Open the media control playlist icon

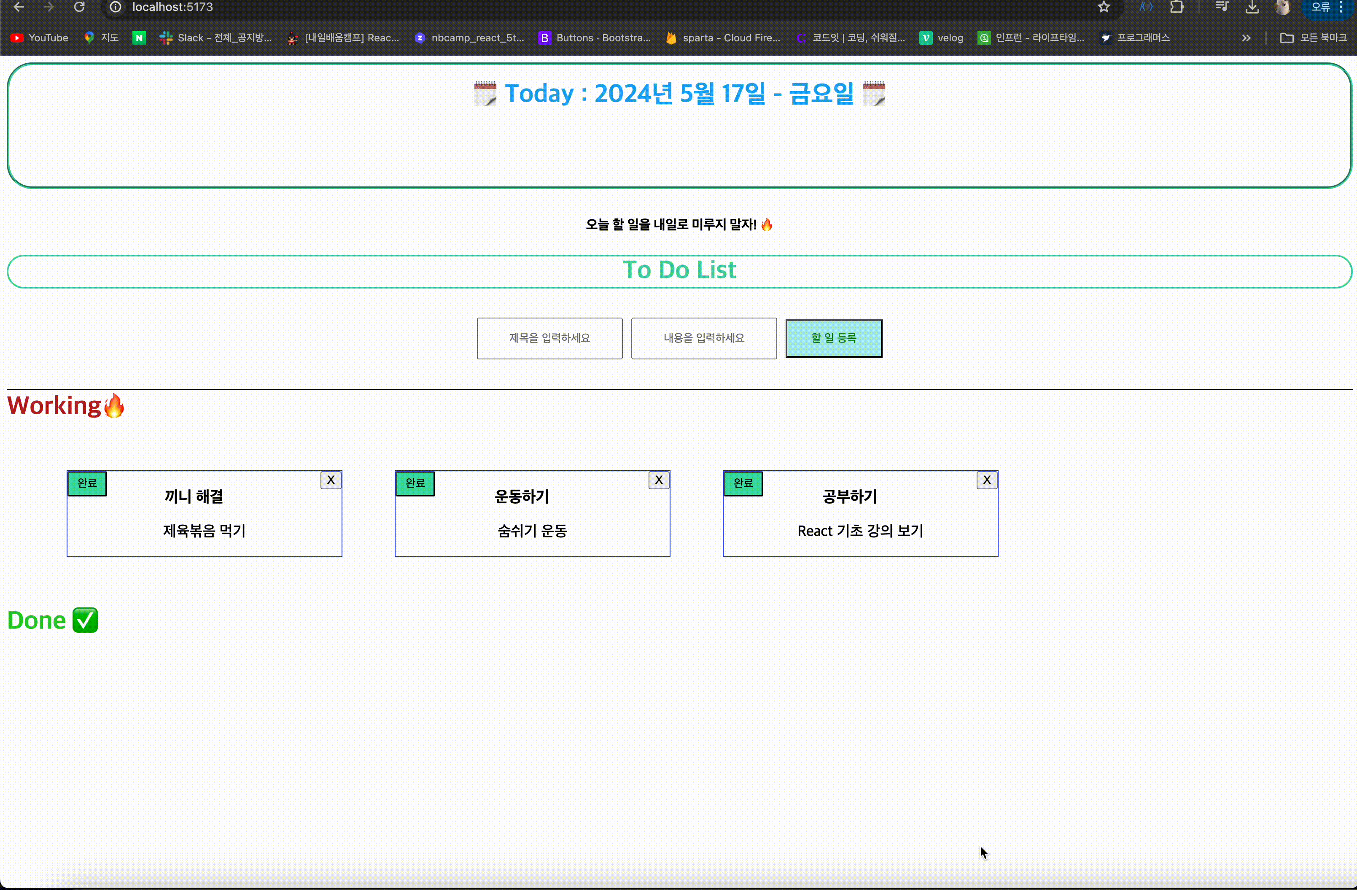point(1221,7)
